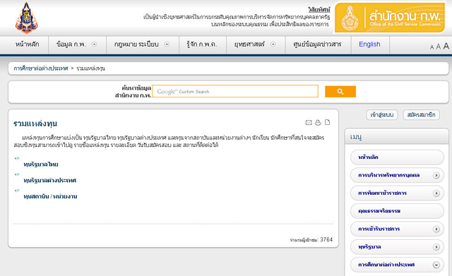This screenshot has width=452, height=276.
Task: Click the Google Custom Search input field
Action: (235, 91)
